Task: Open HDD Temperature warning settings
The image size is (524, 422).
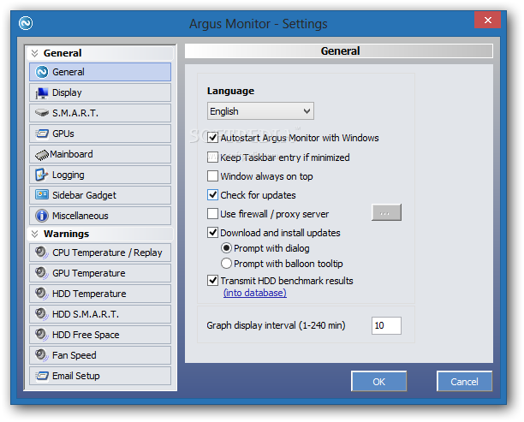Action: 100,294
